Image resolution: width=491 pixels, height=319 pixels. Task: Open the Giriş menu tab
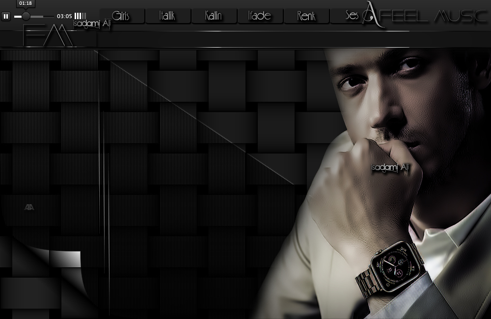point(121,16)
